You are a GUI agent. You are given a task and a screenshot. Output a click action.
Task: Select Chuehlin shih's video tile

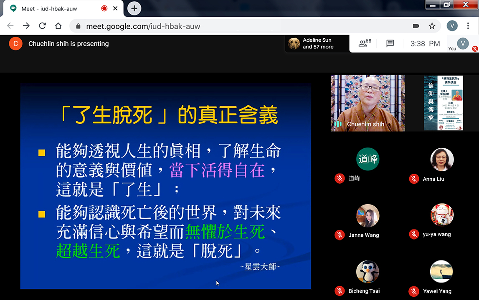click(367, 103)
